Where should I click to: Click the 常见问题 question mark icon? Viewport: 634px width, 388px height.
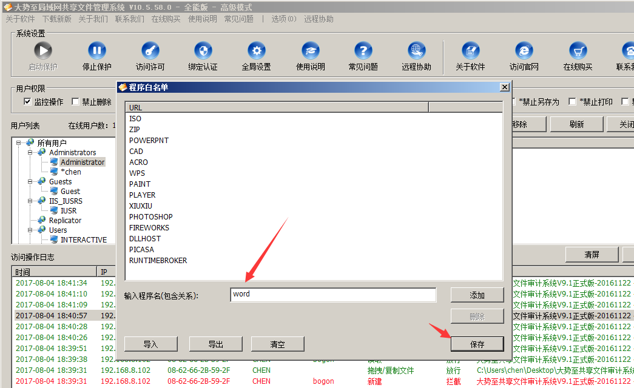pyautogui.click(x=363, y=51)
